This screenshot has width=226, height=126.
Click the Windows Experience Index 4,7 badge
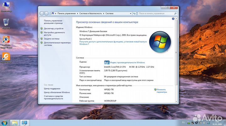(107, 63)
